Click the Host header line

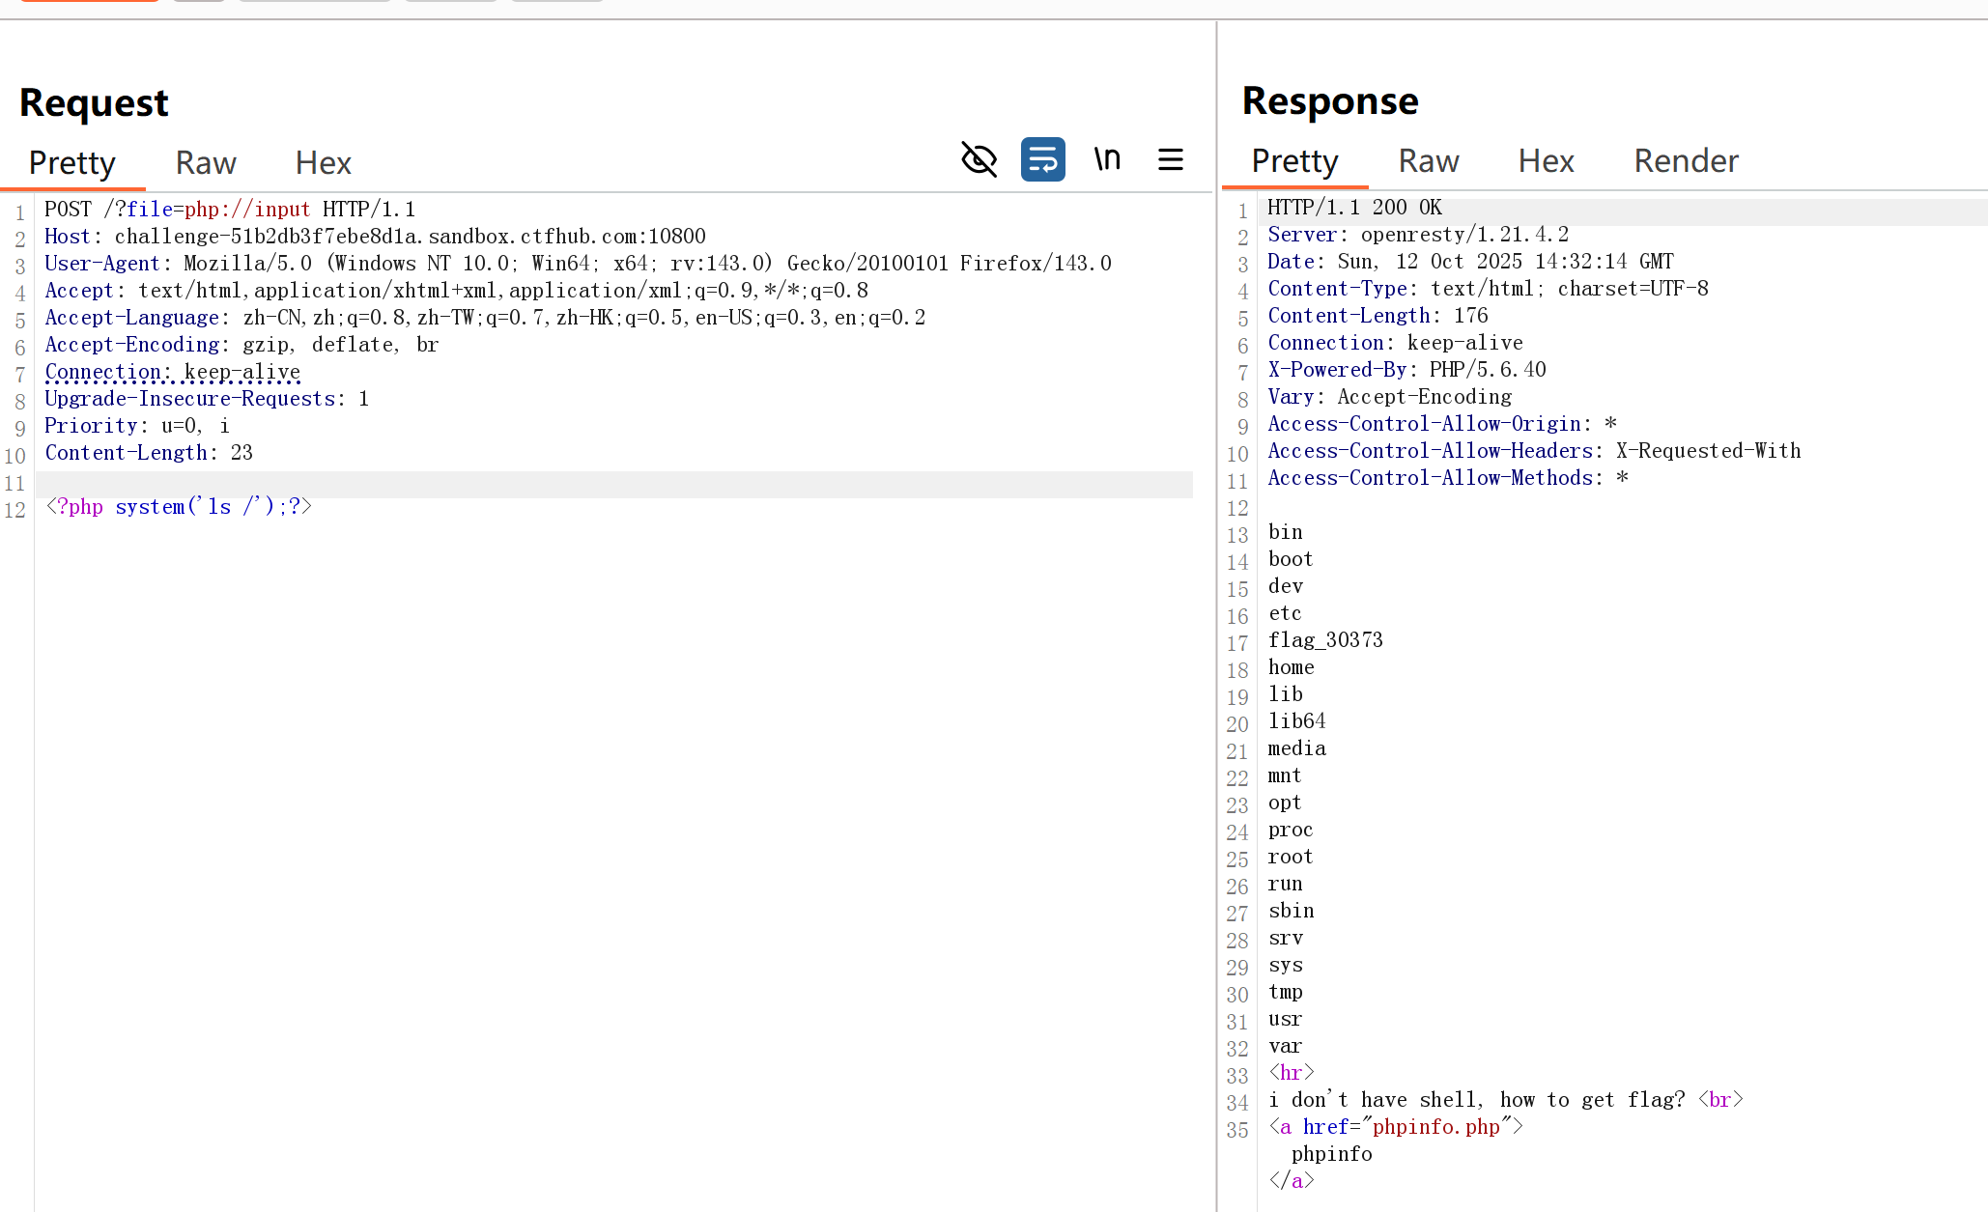click(375, 237)
